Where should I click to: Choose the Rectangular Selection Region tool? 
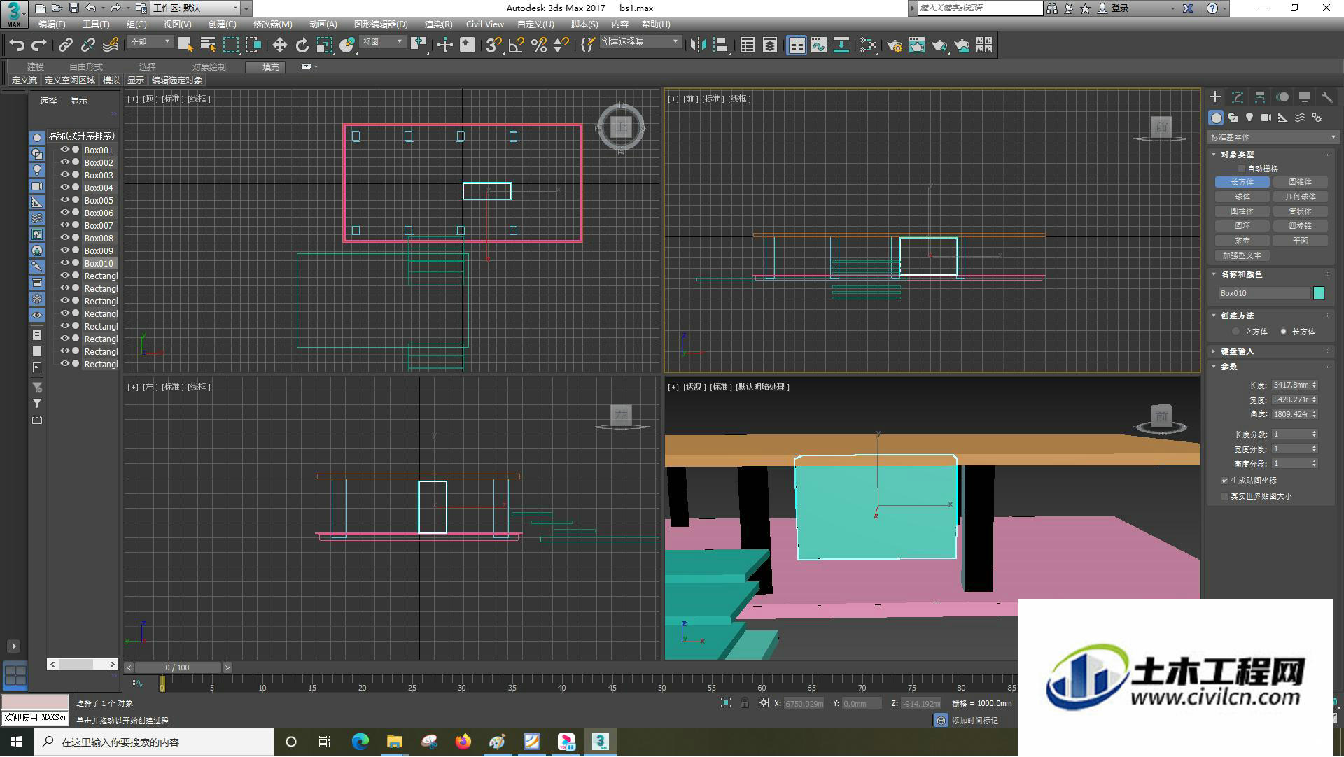[231, 45]
